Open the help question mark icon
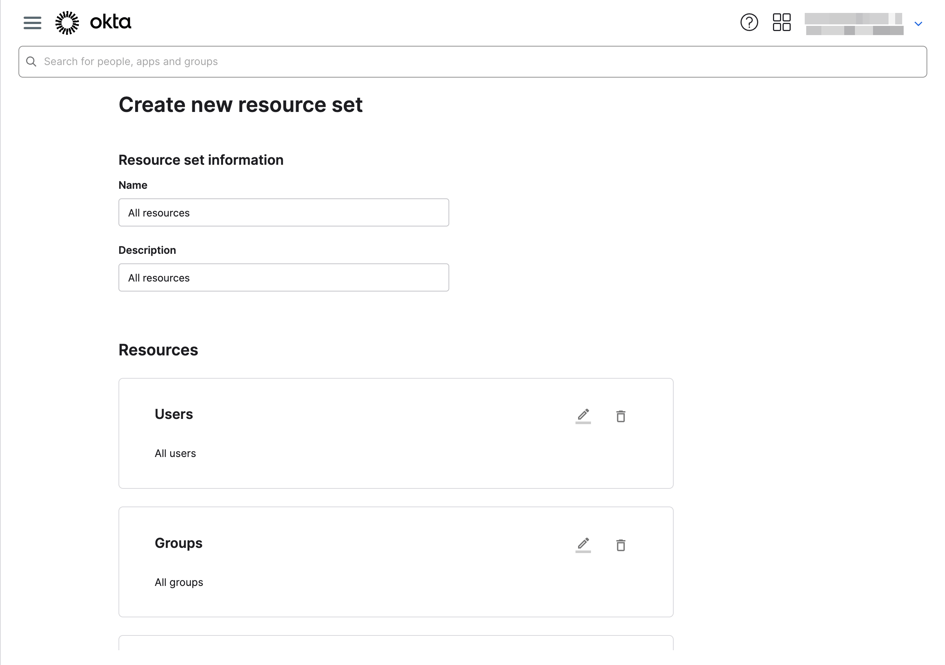This screenshot has width=945, height=665. point(749,22)
